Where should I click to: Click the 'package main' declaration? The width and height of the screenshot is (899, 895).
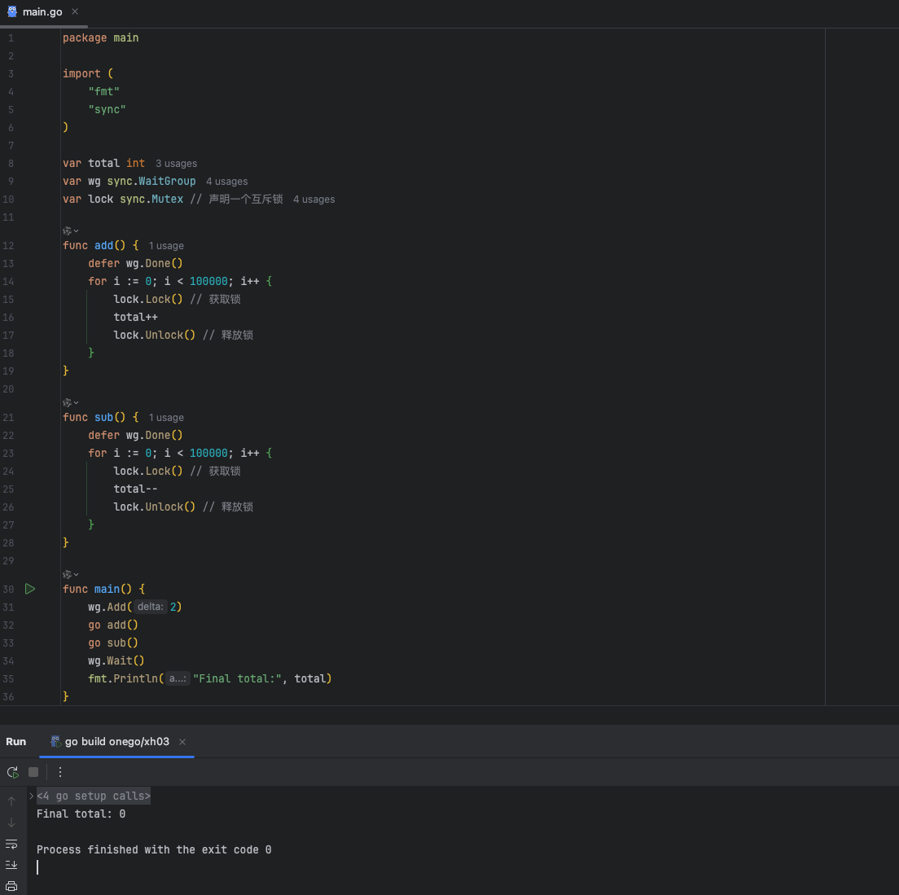tap(101, 37)
